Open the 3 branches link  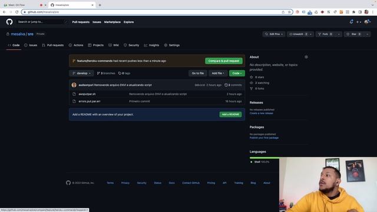pos(106,73)
